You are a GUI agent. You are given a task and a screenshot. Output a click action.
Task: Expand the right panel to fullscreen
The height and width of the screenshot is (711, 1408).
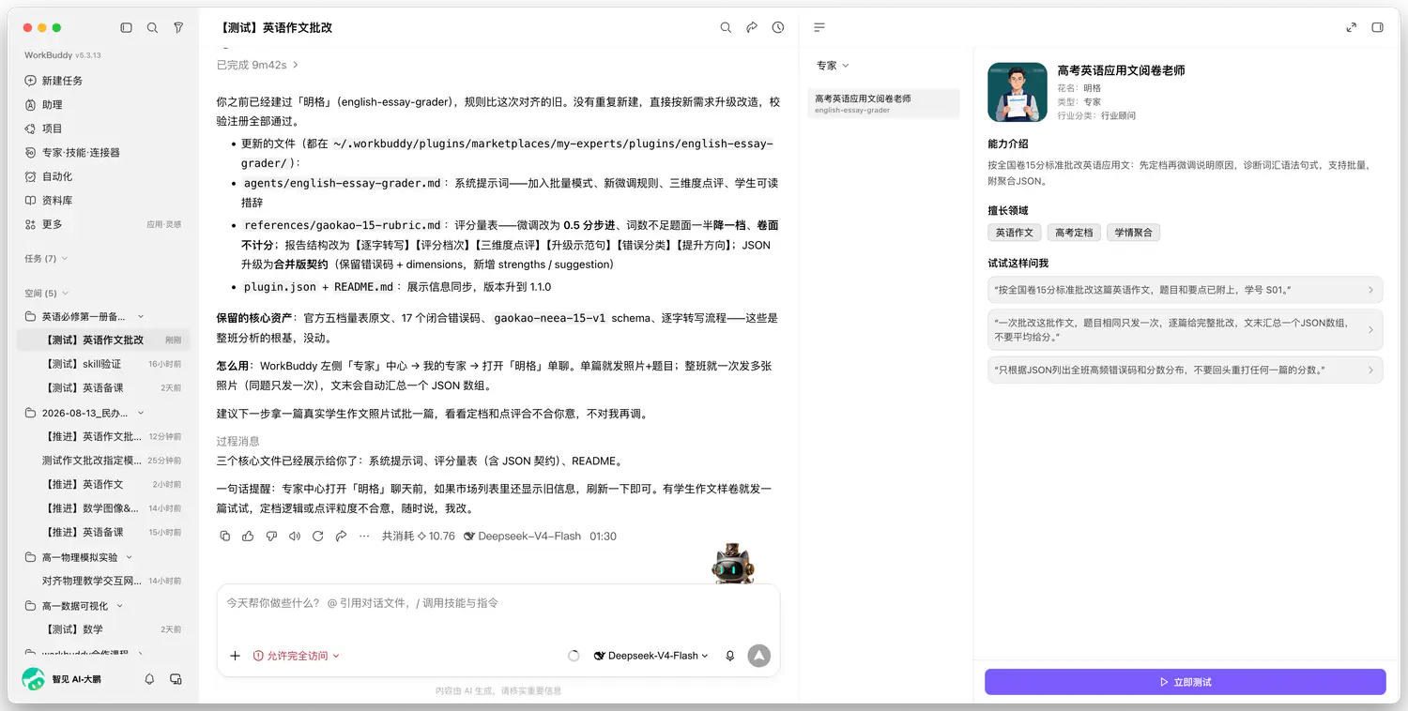tap(1352, 28)
